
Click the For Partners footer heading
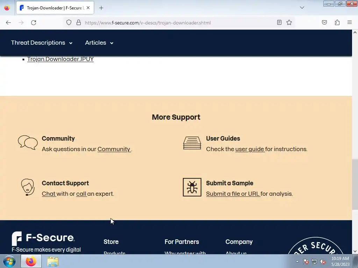point(182,242)
